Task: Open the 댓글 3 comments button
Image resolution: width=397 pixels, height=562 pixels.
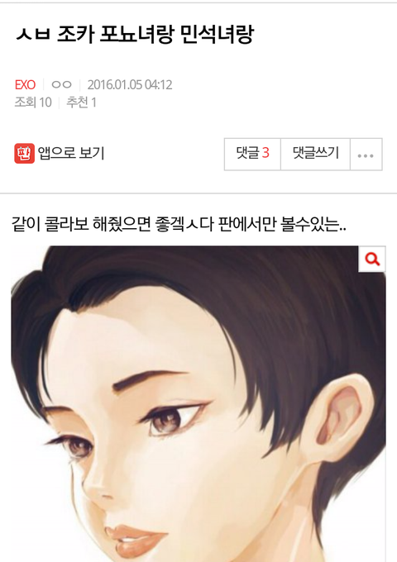Action: (252, 155)
